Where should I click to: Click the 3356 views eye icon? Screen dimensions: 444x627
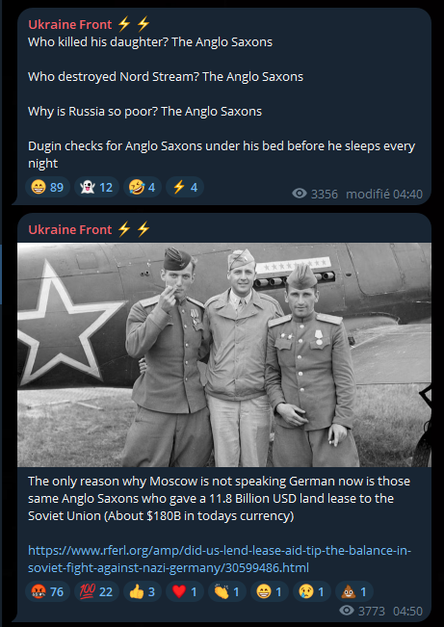point(300,194)
